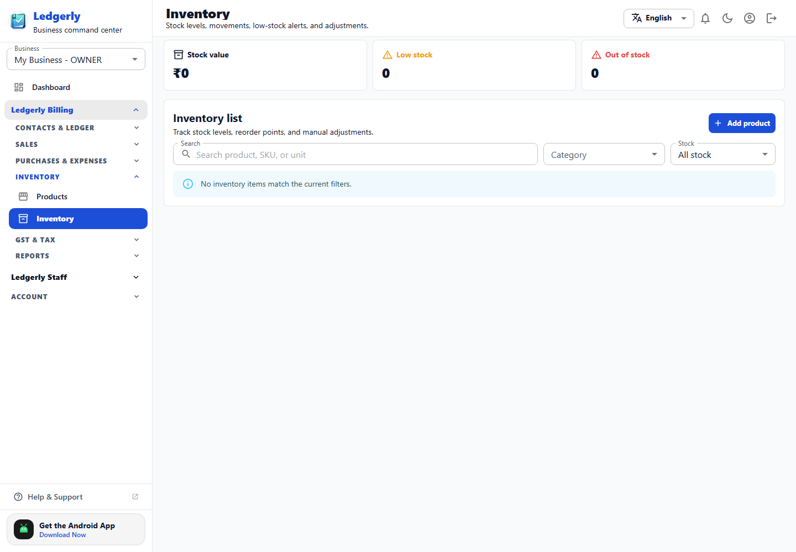Open Help & Support external link icon

pyautogui.click(x=135, y=497)
